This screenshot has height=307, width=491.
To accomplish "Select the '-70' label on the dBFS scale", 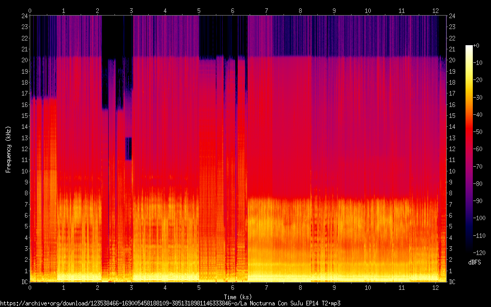I will (478, 167).
